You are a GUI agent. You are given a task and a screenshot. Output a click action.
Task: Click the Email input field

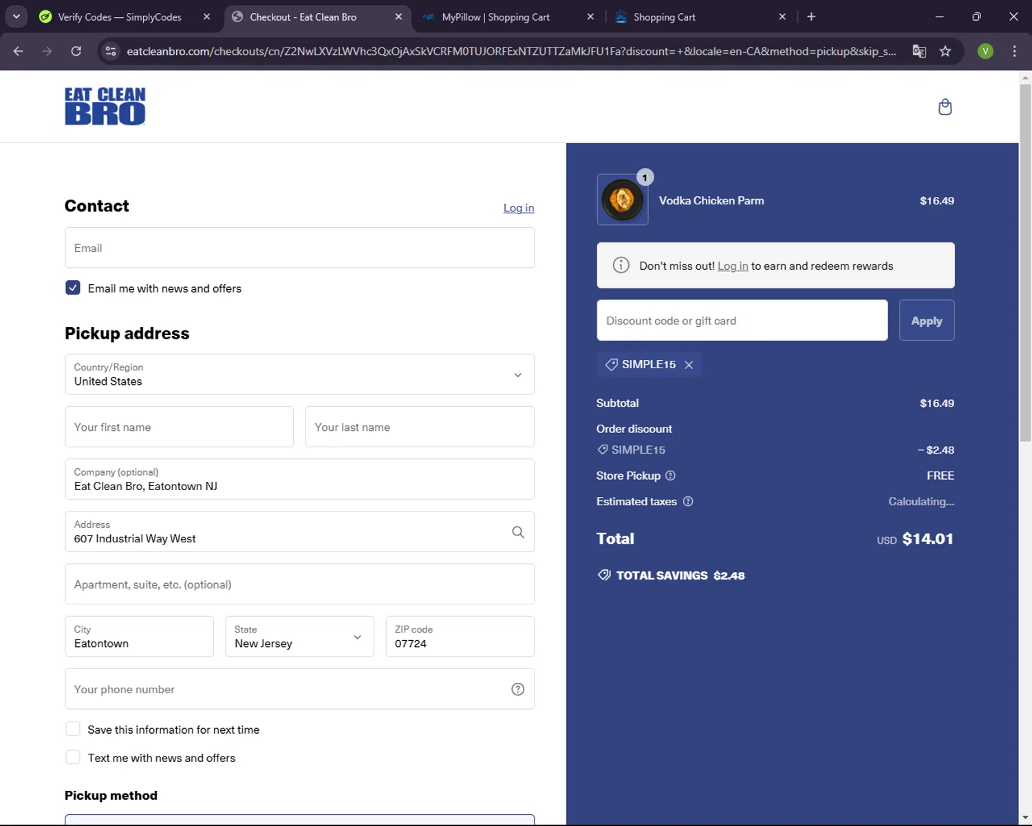pos(299,248)
